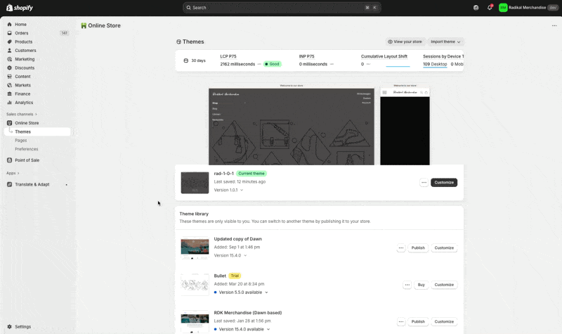Click the Current theme badge
562x334 pixels.
coord(251,174)
